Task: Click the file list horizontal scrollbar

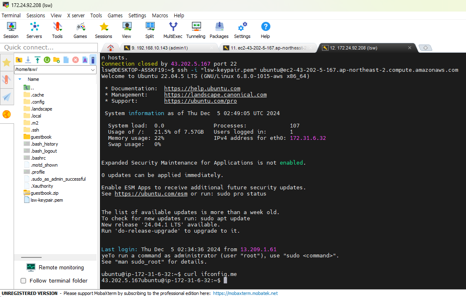Action: coord(31,257)
